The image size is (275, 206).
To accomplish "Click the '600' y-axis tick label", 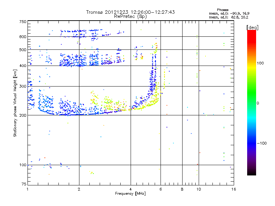I will pos(23,37).
